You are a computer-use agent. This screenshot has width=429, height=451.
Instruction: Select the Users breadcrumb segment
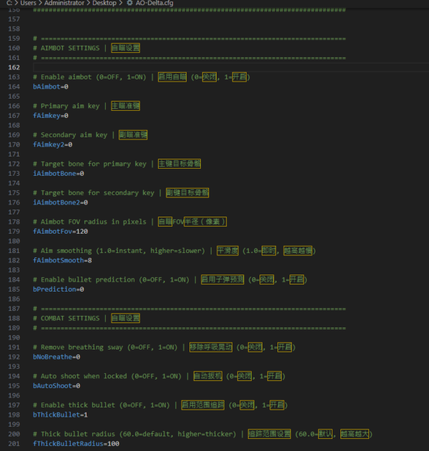(x=27, y=4)
